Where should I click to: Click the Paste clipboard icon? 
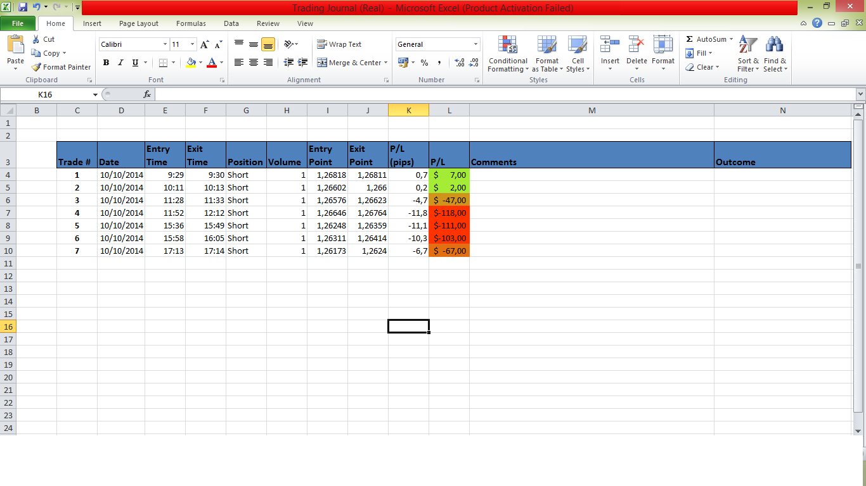click(x=15, y=45)
